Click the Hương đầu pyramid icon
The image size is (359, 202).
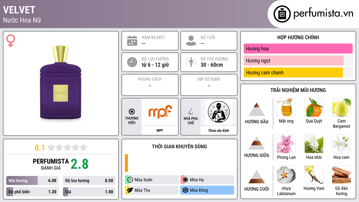257,109
